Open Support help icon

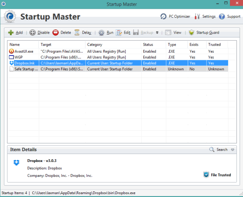click(x=222, y=16)
